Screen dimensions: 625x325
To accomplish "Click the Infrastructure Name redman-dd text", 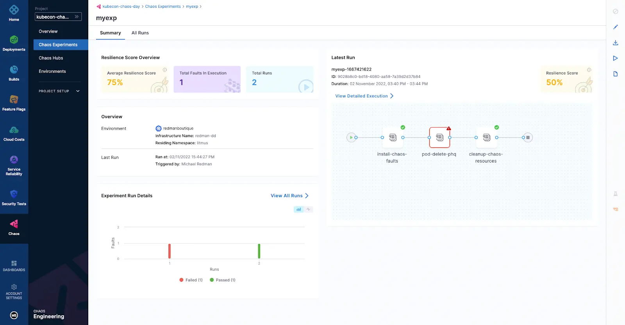I will [186, 136].
